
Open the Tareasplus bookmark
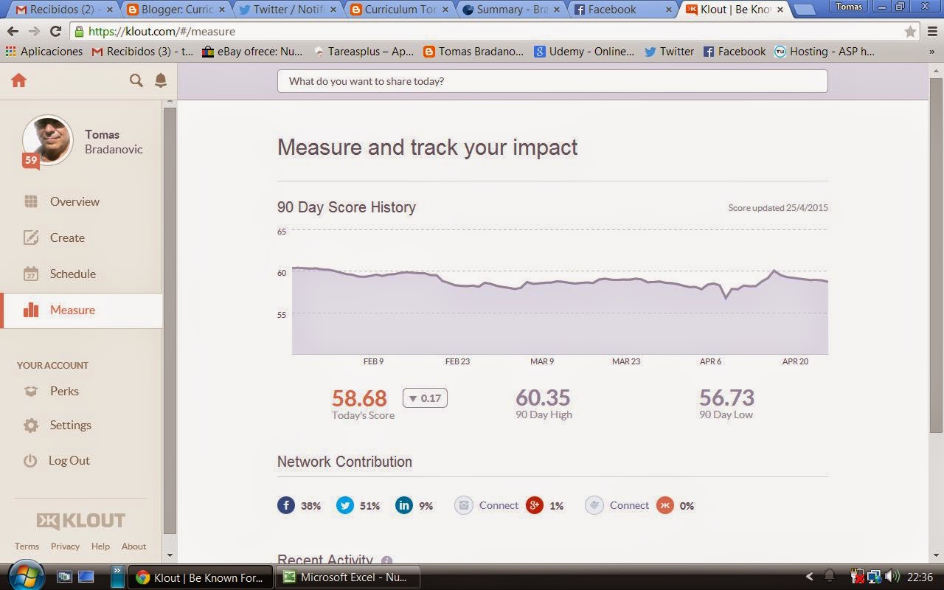tap(363, 52)
